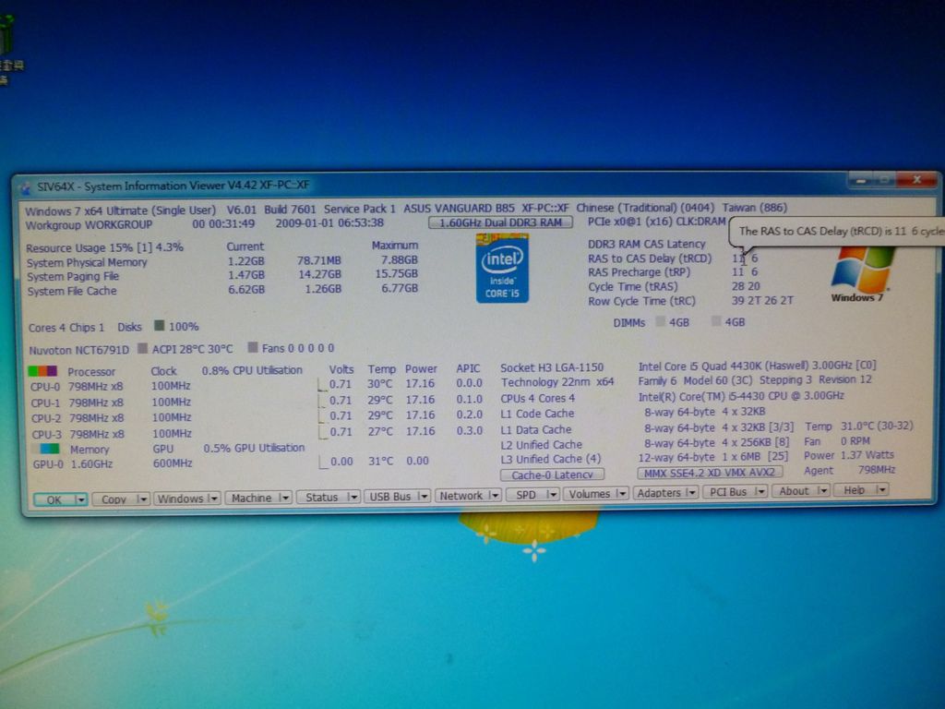Click the Cache-0 Latency button
Viewport: 945px width, 709px height.
tap(552, 475)
